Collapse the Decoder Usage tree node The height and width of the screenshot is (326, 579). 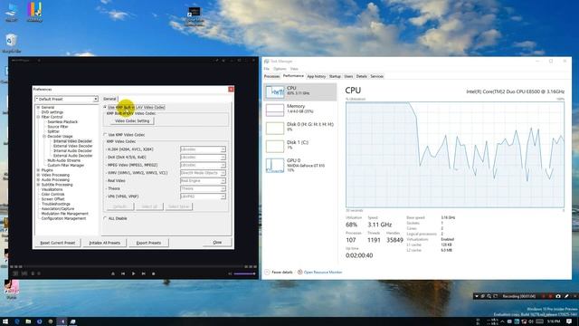pyautogui.click(x=44, y=136)
